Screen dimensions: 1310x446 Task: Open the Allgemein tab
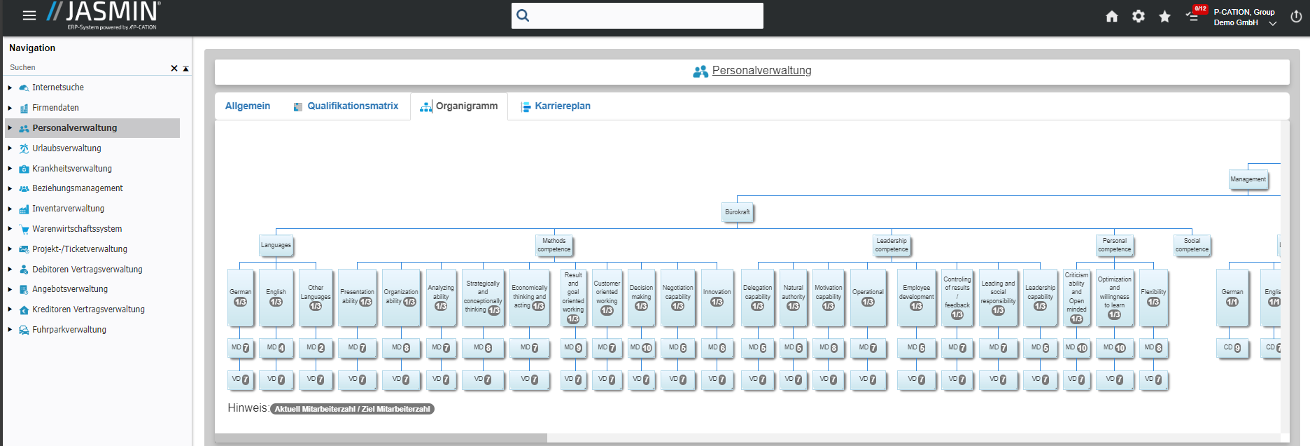248,106
